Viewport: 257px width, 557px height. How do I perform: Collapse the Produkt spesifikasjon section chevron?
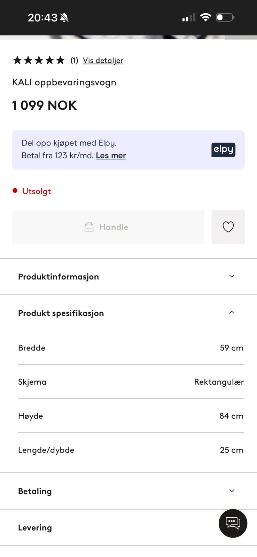(232, 312)
